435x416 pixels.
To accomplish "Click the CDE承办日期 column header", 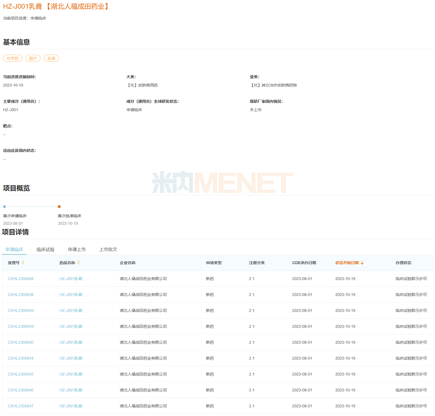I will pos(304,263).
